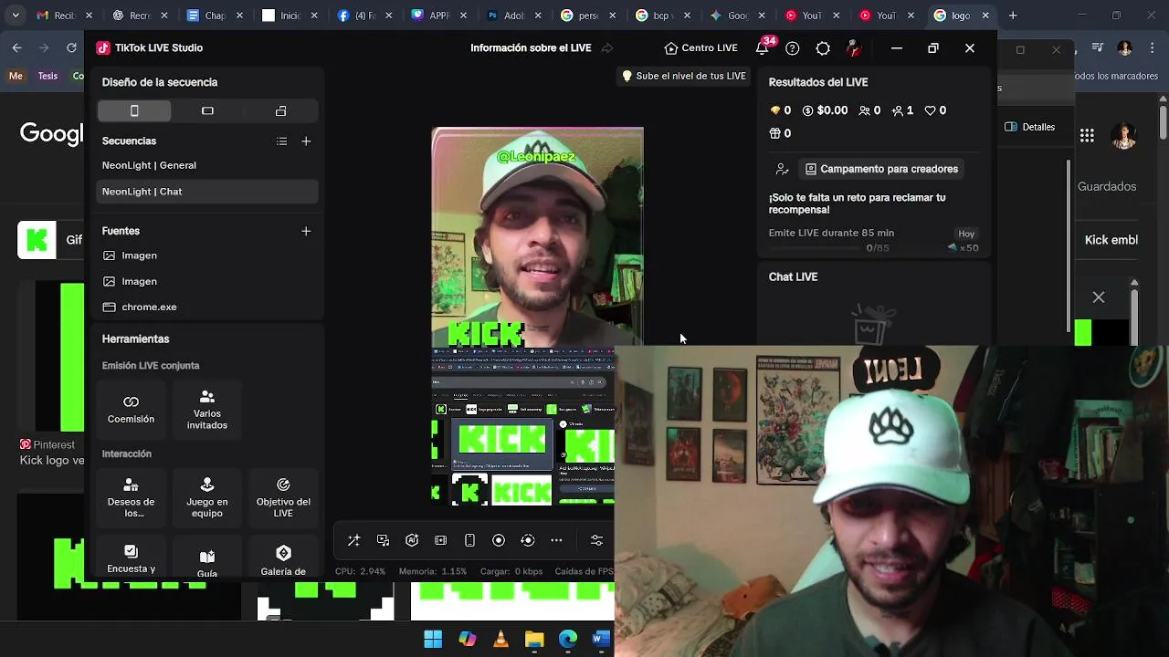This screenshot has width=1169, height=657.
Task: Switch to the Gmail browser tab
Action: [x=63, y=16]
